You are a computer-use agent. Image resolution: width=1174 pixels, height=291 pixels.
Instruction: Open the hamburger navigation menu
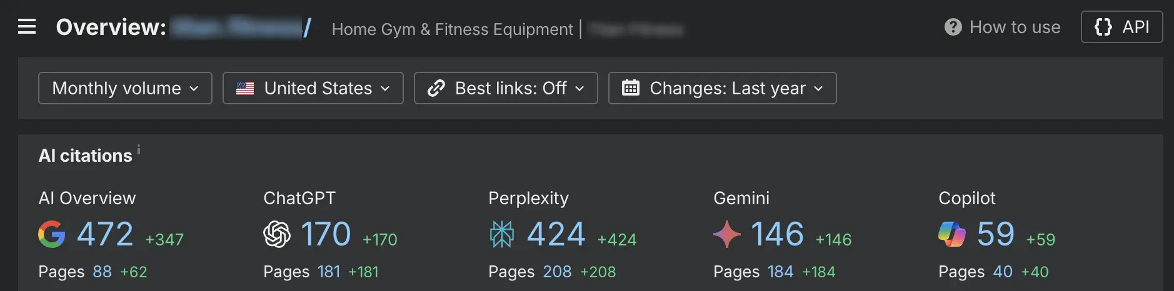[x=27, y=27]
